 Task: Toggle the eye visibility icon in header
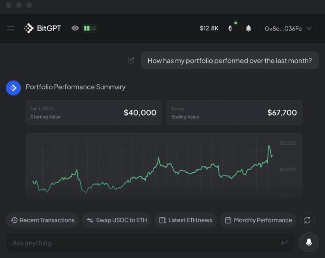click(x=75, y=28)
